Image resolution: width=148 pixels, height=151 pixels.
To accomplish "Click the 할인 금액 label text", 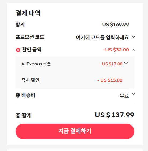I will tap(32, 50).
